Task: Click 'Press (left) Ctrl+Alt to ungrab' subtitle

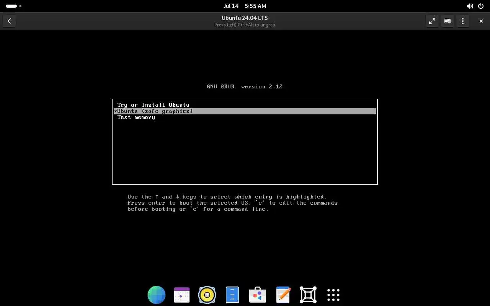Action: point(245,25)
